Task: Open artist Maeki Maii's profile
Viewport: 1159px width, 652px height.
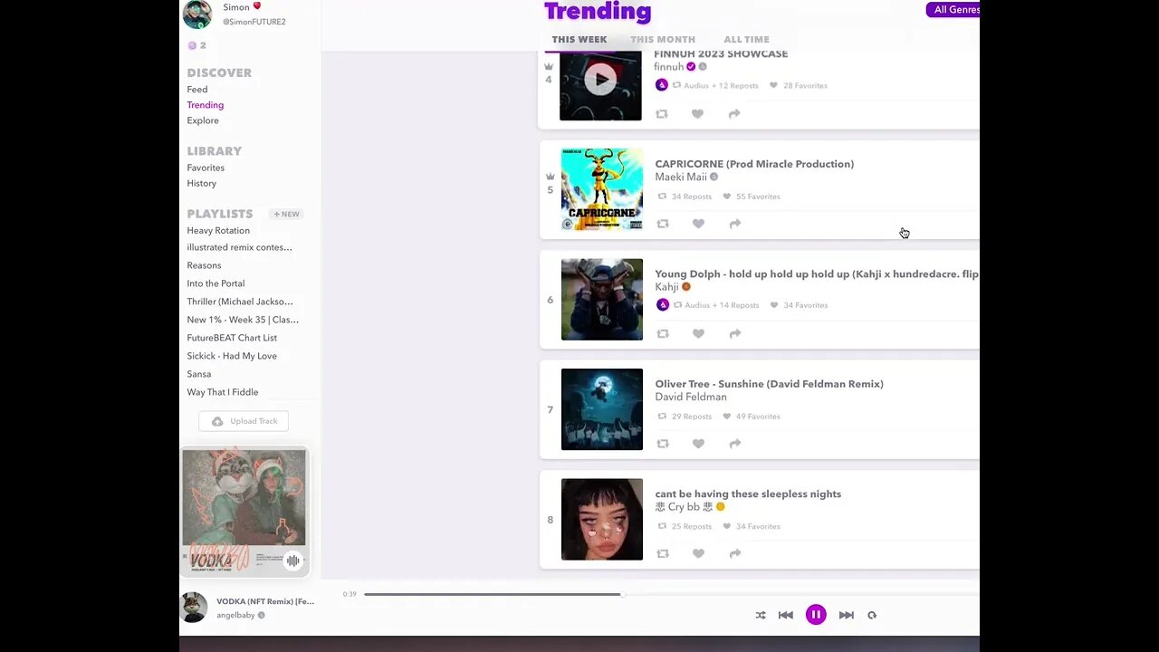Action: tap(681, 177)
